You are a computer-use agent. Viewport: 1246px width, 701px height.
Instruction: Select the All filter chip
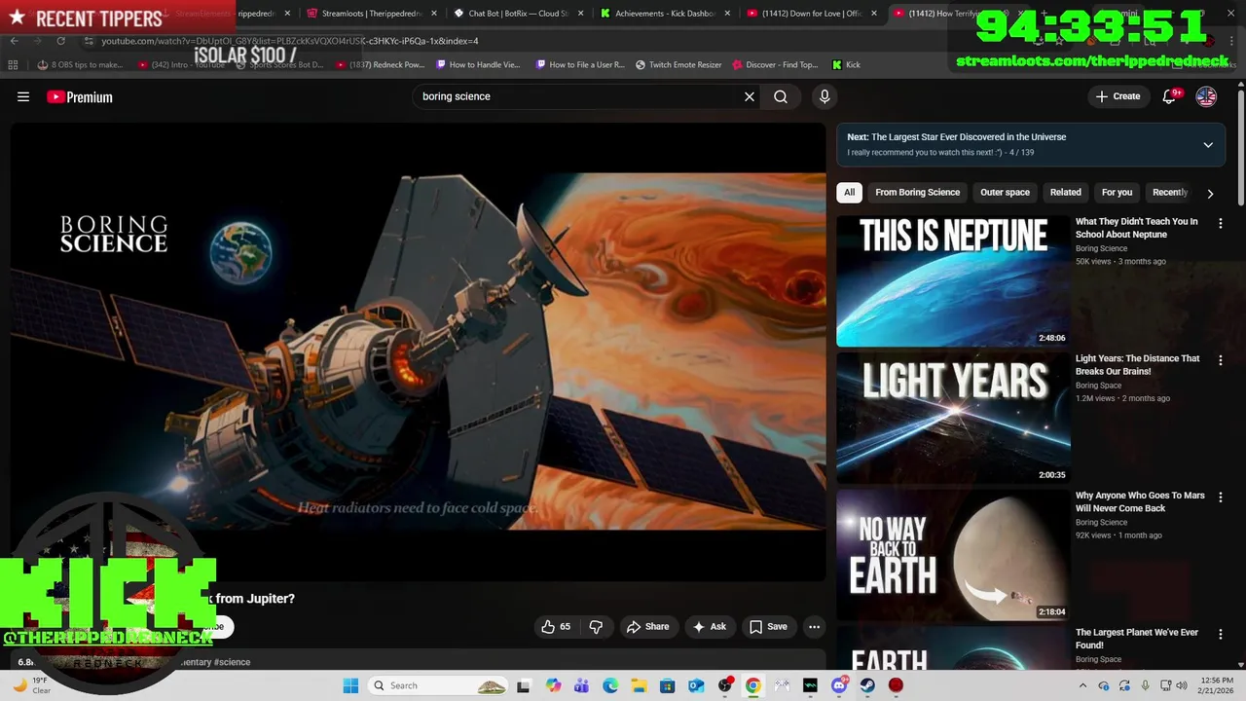849,193
